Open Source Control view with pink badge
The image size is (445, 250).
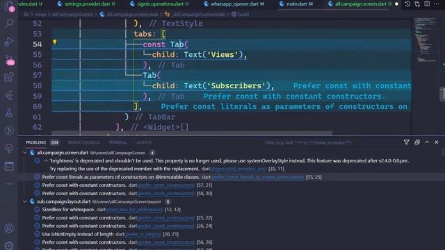coord(10,60)
